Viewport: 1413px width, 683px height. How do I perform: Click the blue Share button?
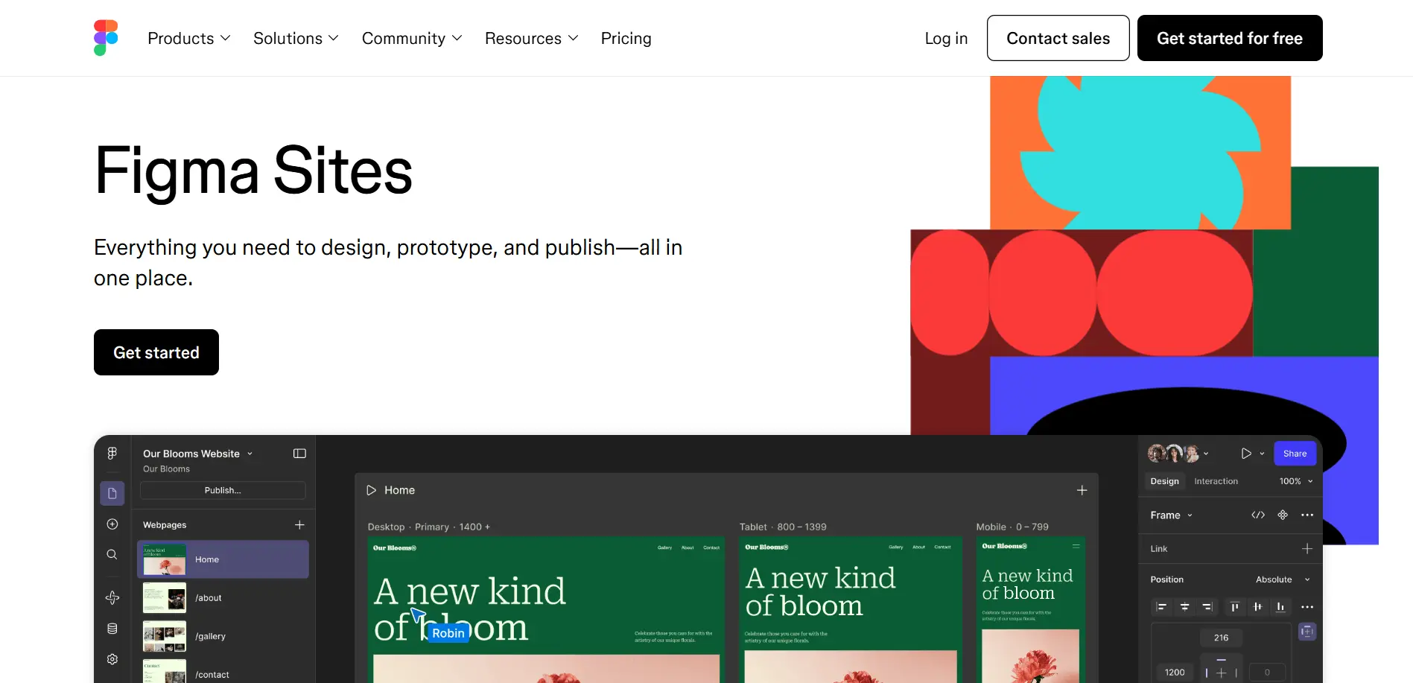(x=1295, y=454)
